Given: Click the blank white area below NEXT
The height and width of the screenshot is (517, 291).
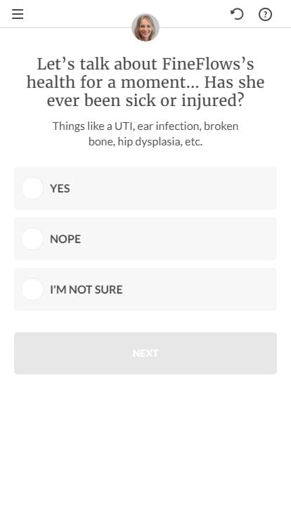Looking at the screenshot, I should [x=145, y=445].
